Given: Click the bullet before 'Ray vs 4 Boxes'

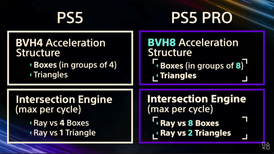Looking at the screenshot, I should pos(31,123).
